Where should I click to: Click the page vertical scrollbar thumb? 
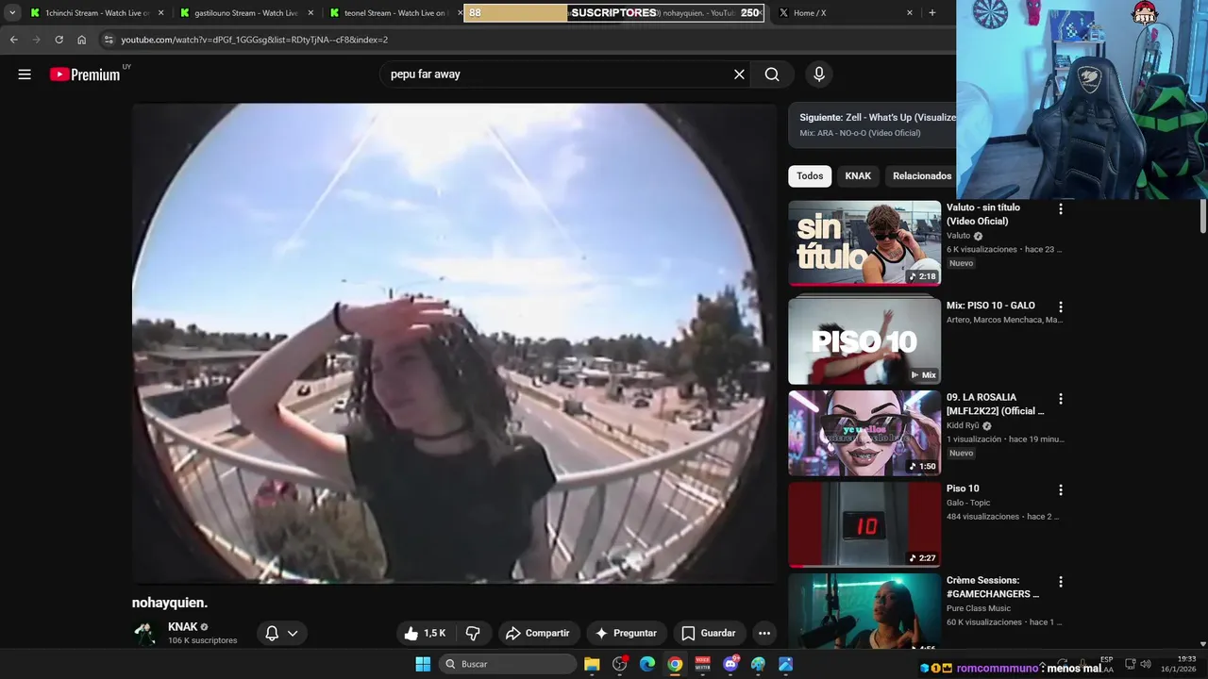(x=1203, y=217)
